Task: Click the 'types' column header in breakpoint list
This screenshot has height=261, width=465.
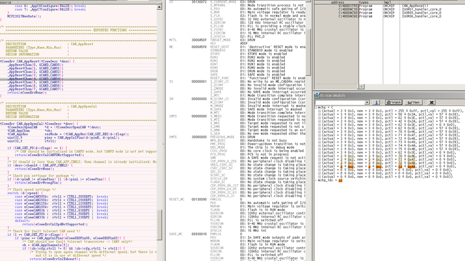Action: point(363,2)
